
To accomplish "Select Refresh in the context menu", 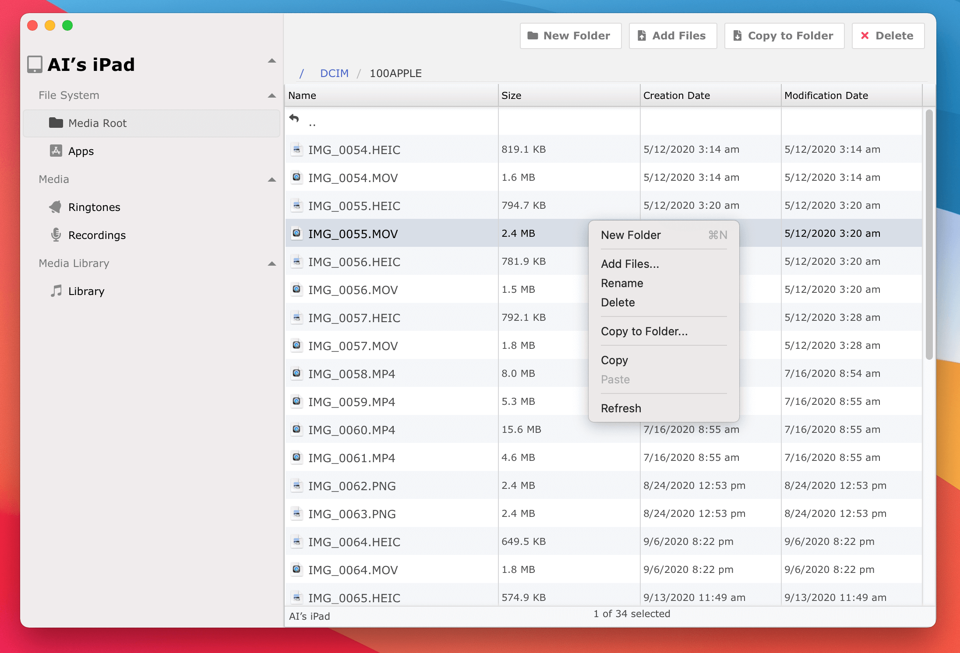I will pyautogui.click(x=621, y=408).
